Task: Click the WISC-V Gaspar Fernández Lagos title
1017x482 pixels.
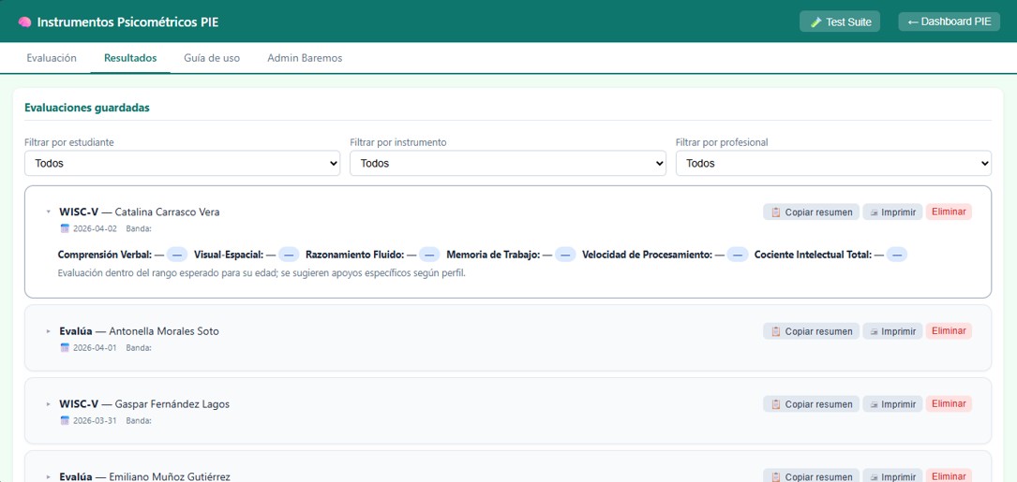Action: point(144,404)
